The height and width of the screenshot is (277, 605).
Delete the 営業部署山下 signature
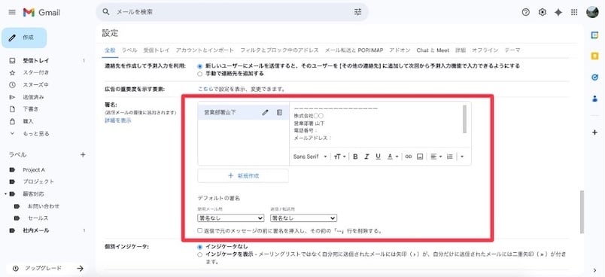pyautogui.click(x=280, y=112)
